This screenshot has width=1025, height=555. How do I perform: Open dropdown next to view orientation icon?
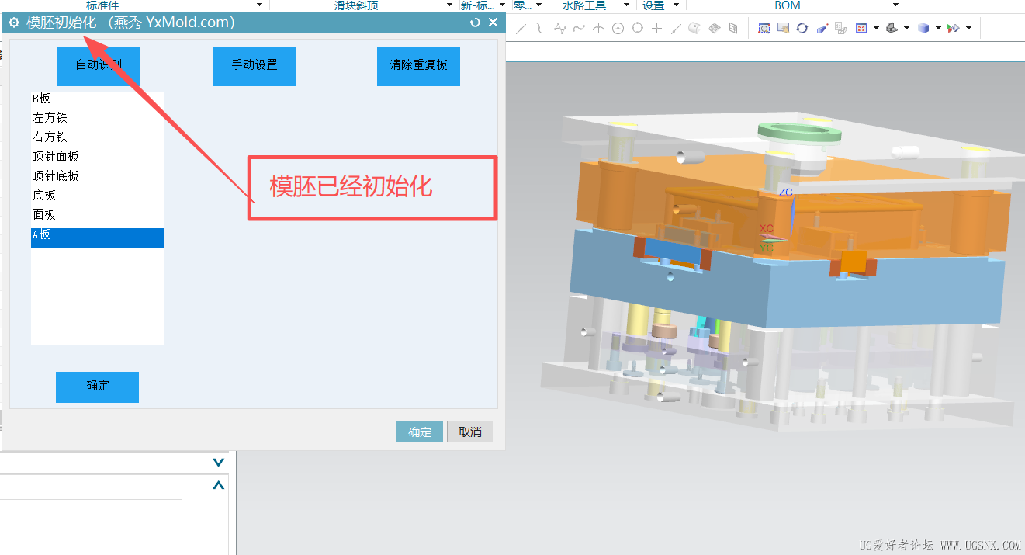906,28
